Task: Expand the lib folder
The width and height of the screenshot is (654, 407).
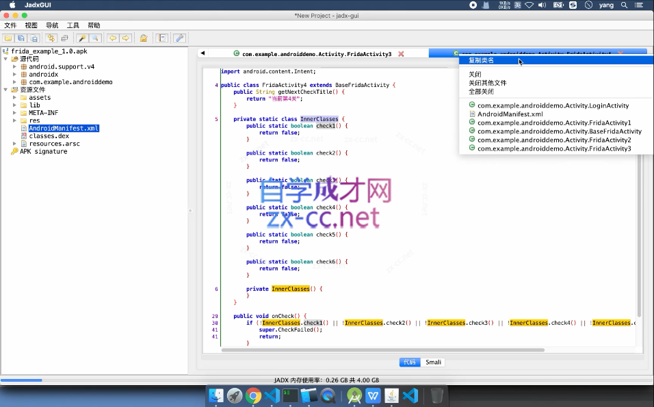Action: [x=14, y=105]
